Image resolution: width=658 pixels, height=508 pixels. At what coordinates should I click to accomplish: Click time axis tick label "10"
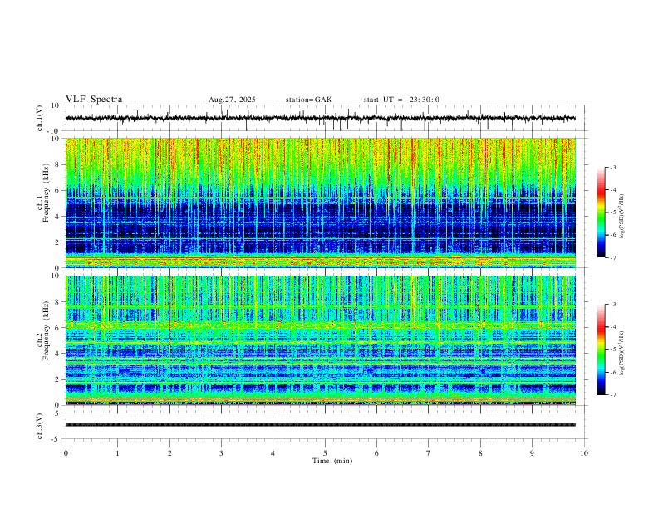coord(584,453)
